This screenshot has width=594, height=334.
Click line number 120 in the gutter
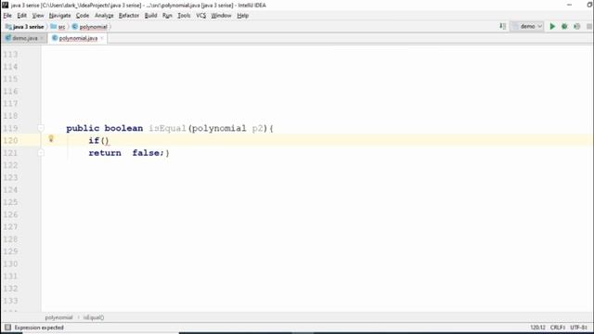click(10, 140)
